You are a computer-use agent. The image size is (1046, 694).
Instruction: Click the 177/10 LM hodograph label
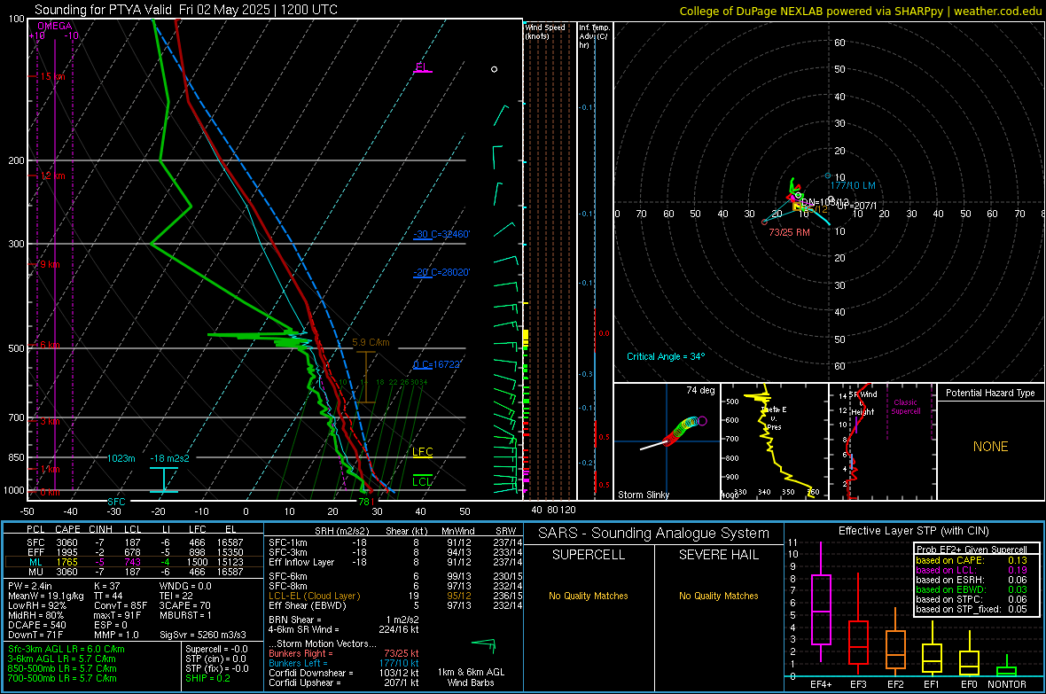(853, 185)
